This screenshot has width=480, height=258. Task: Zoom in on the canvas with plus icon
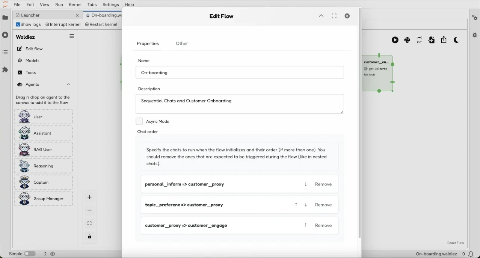click(x=89, y=197)
